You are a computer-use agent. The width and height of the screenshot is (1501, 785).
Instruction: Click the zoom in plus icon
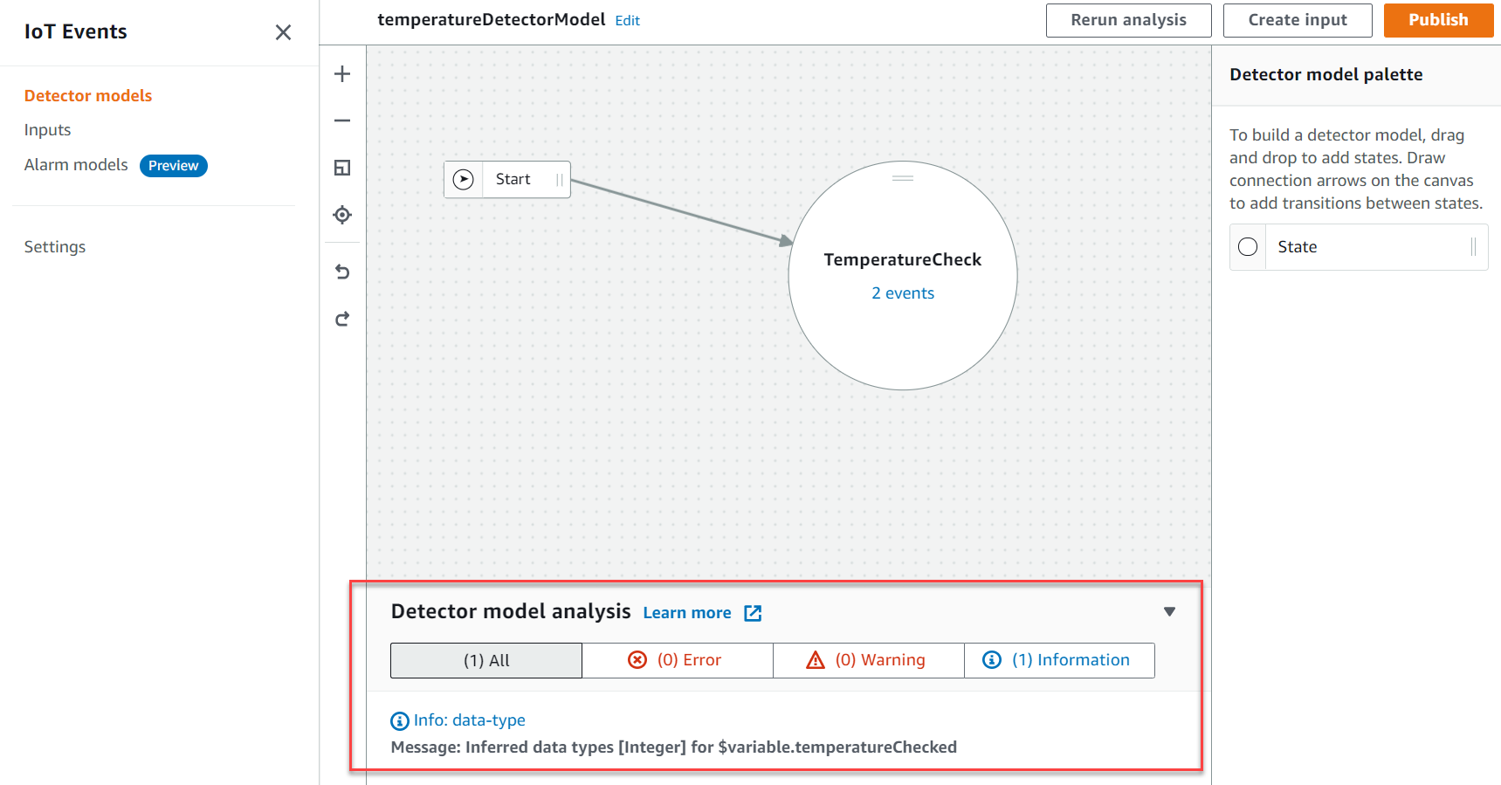[342, 74]
